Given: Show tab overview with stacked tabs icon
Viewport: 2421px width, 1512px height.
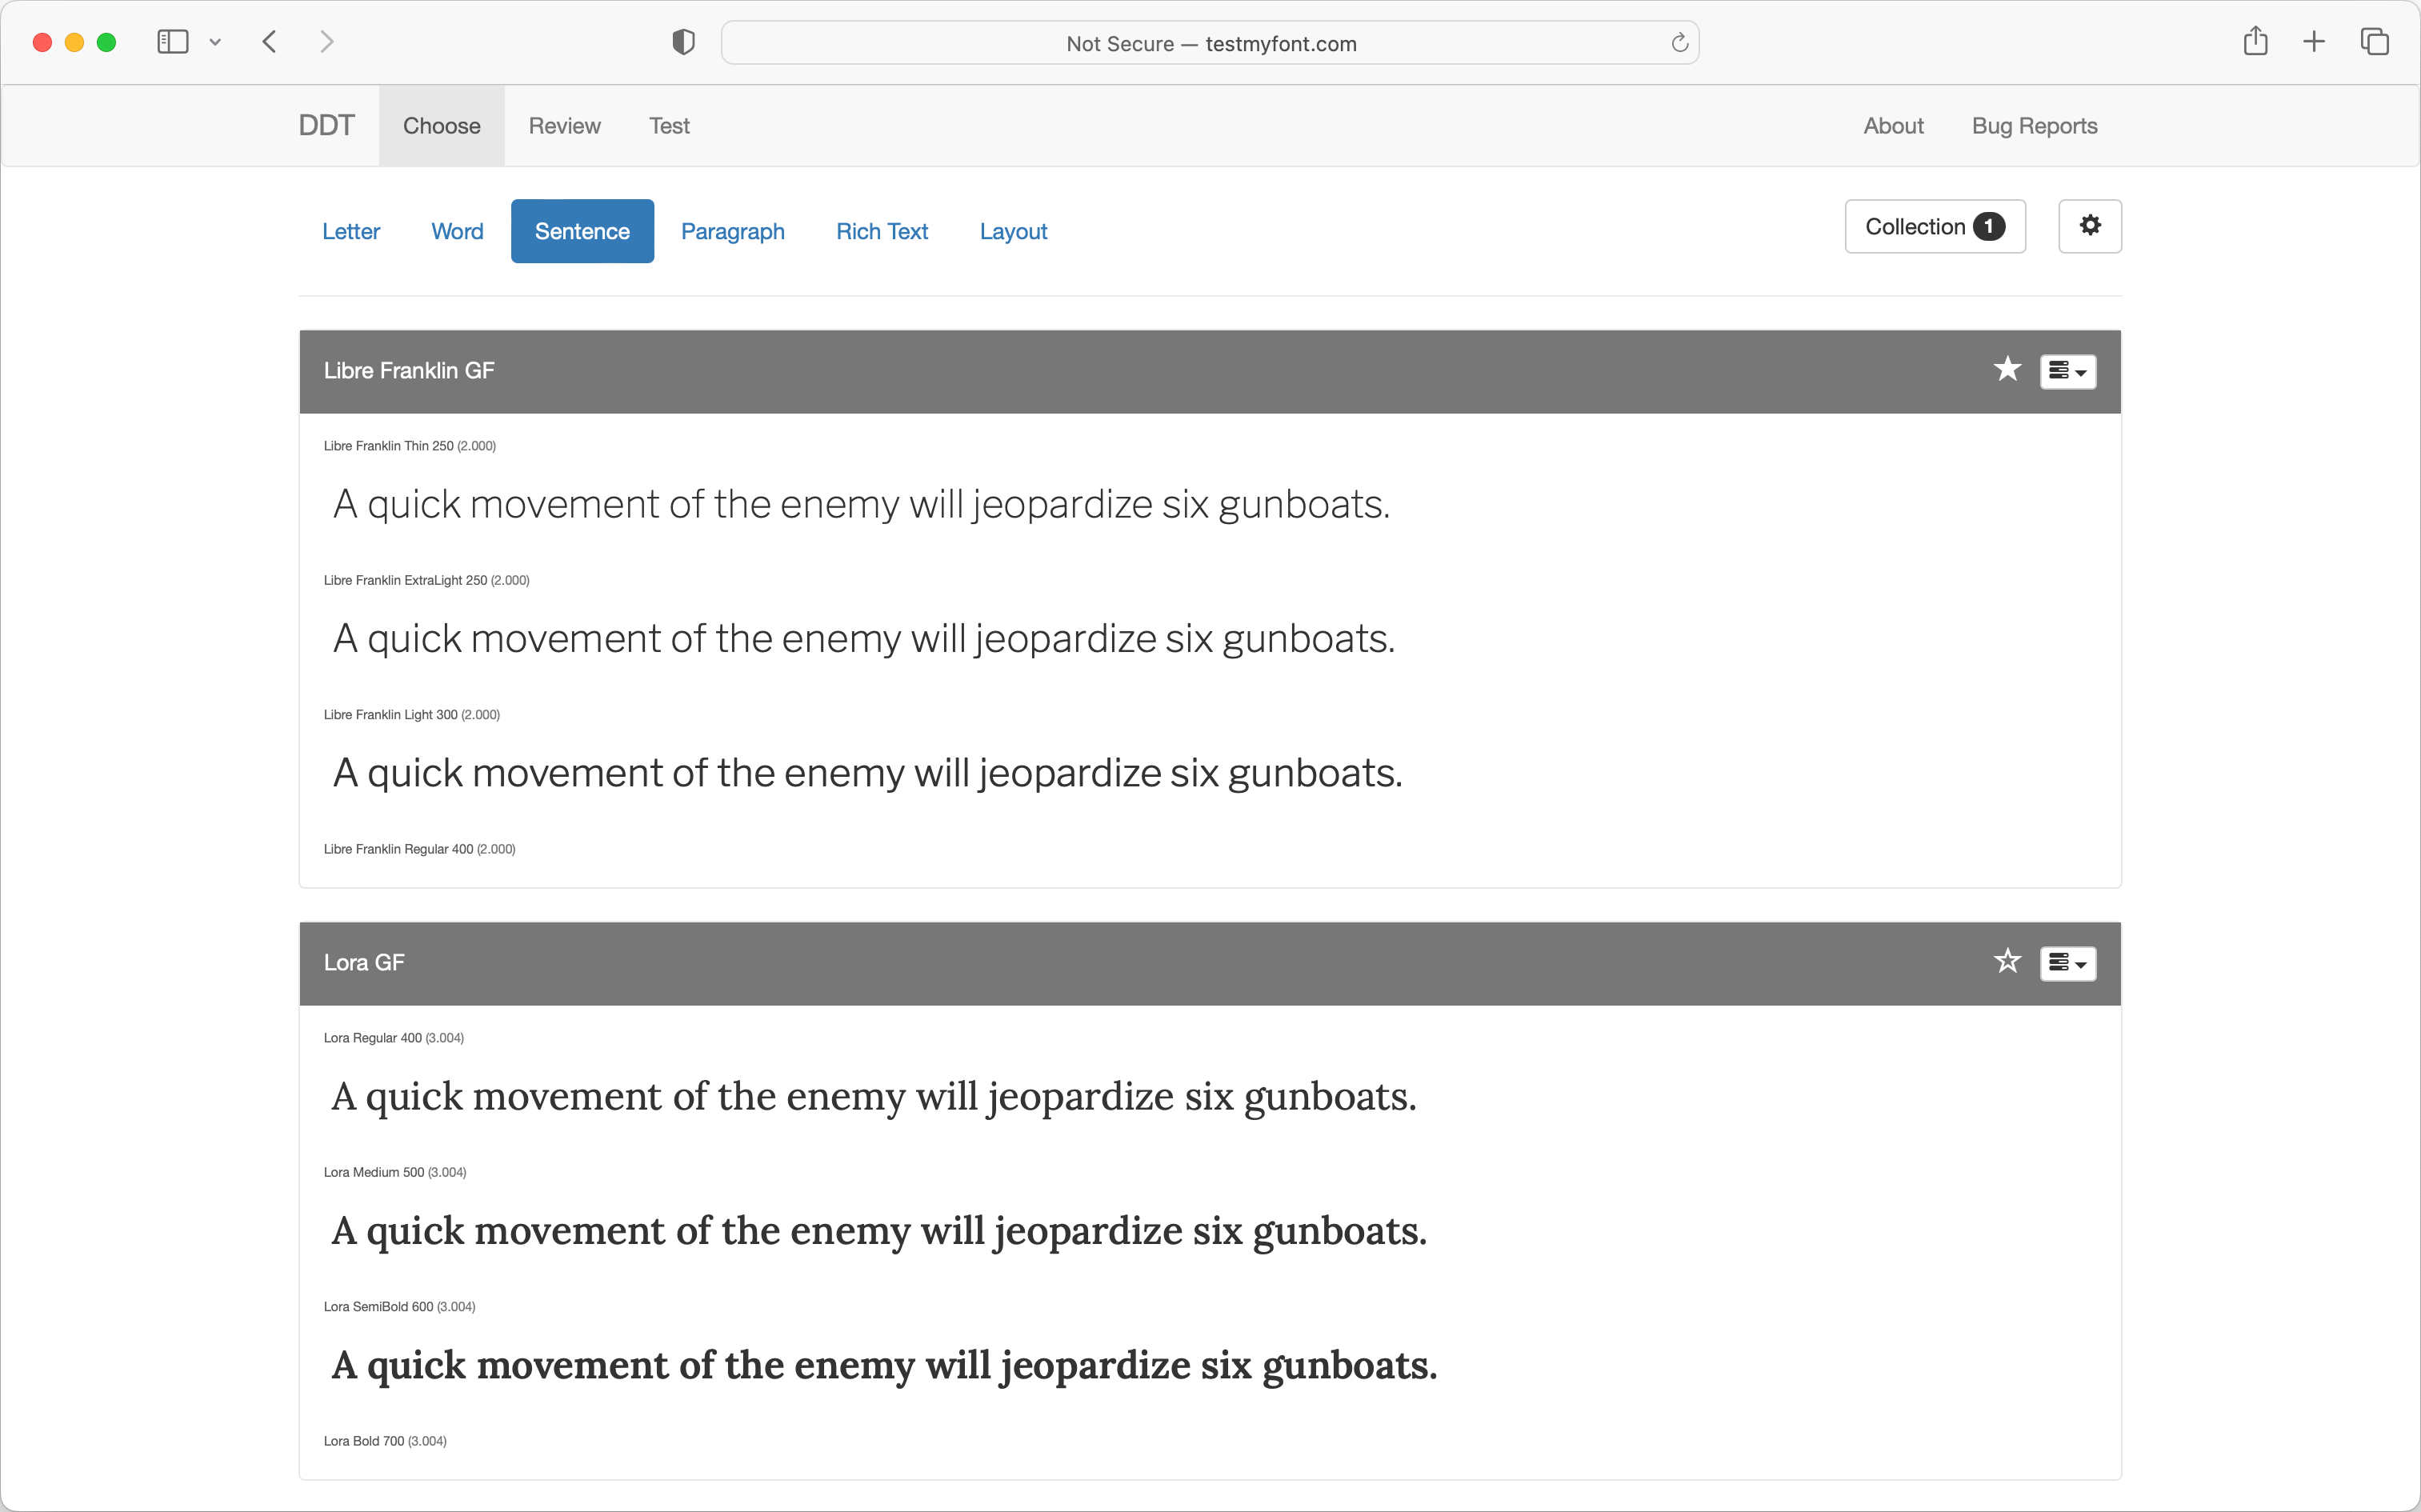Looking at the screenshot, I should (2375, 42).
